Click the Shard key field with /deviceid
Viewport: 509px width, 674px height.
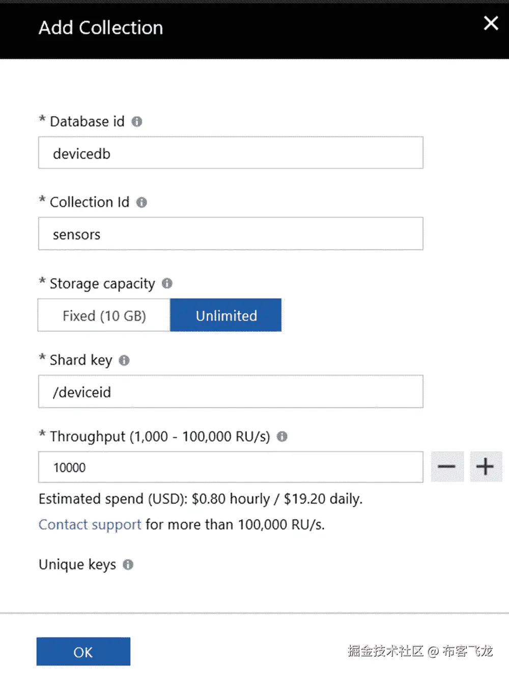231,392
